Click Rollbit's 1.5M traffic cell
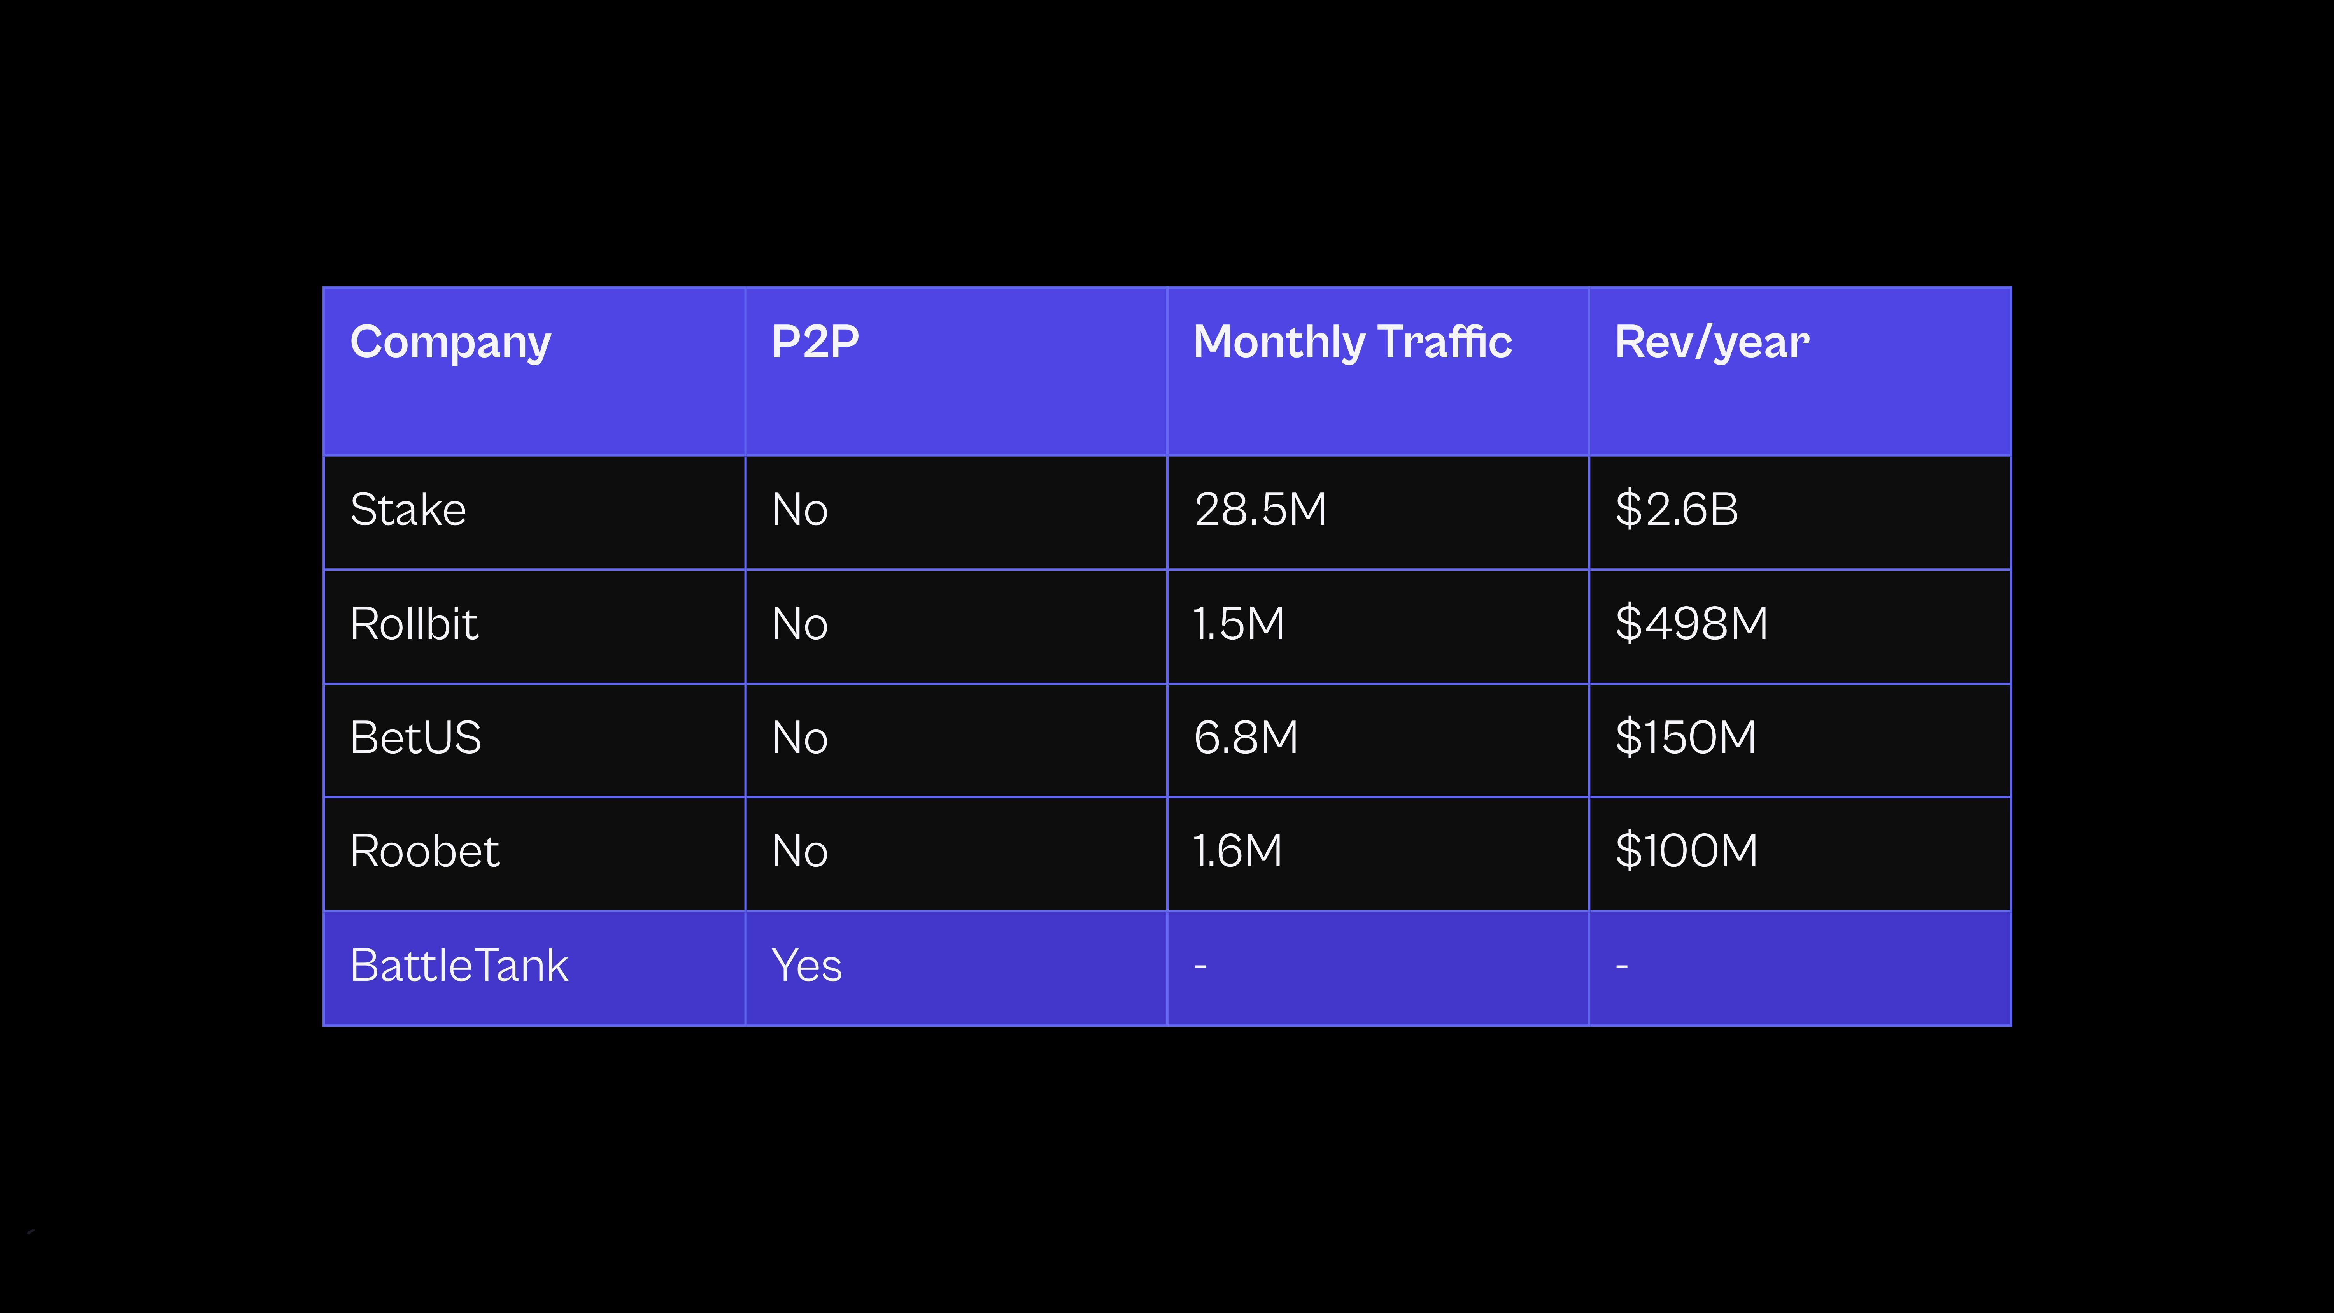Viewport: 2334px width, 1313px height. tap(1239, 624)
